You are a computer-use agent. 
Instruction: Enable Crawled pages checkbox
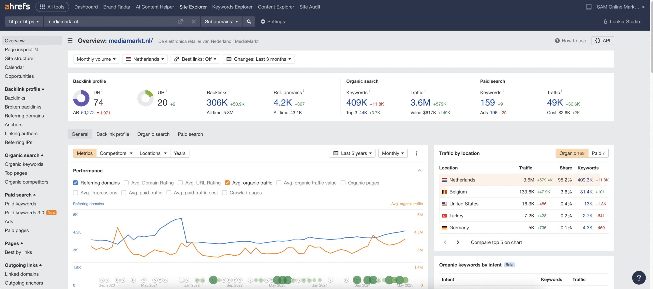pyautogui.click(x=224, y=193)
